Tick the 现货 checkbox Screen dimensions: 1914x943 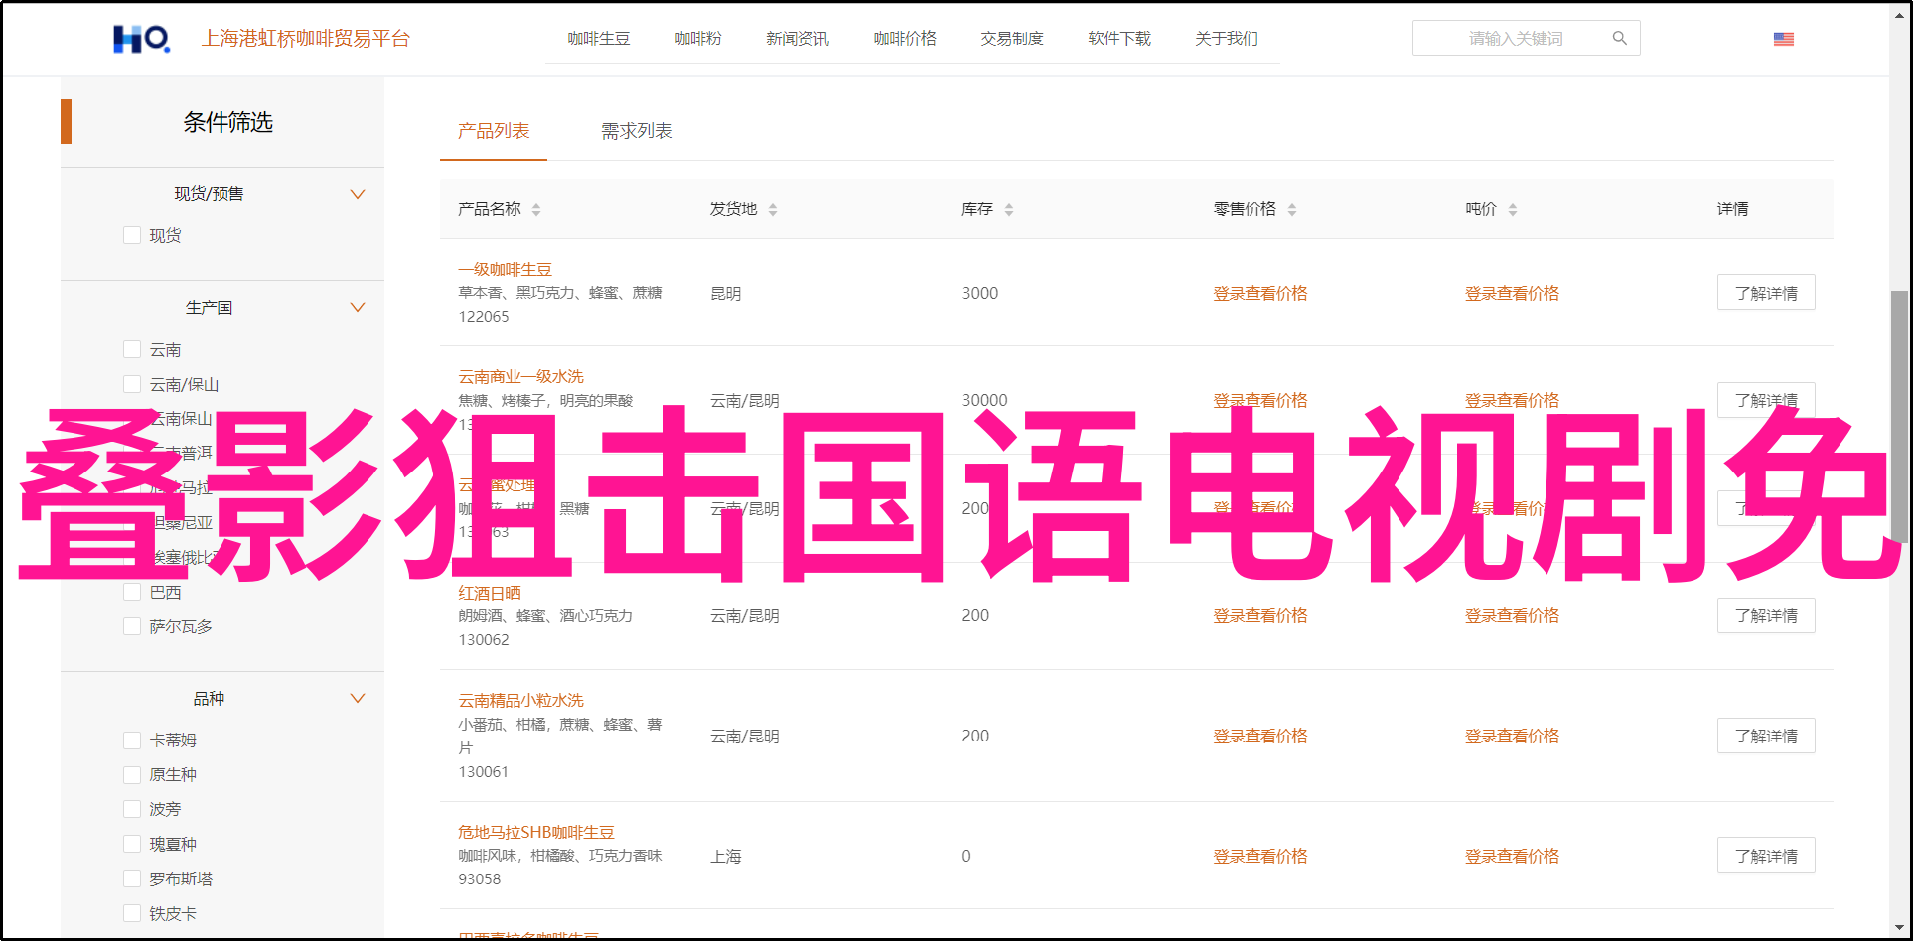(132, 235)
